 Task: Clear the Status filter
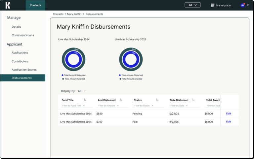tap(152, 106)
